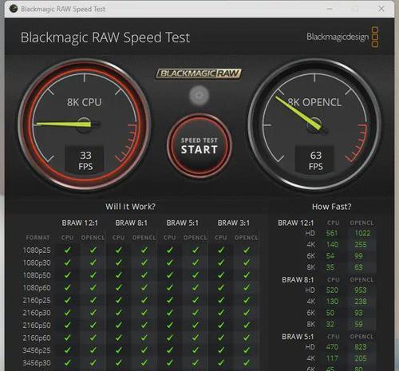Click BRAW 12:1 8K CPU value 35

[x=330, y=267]
